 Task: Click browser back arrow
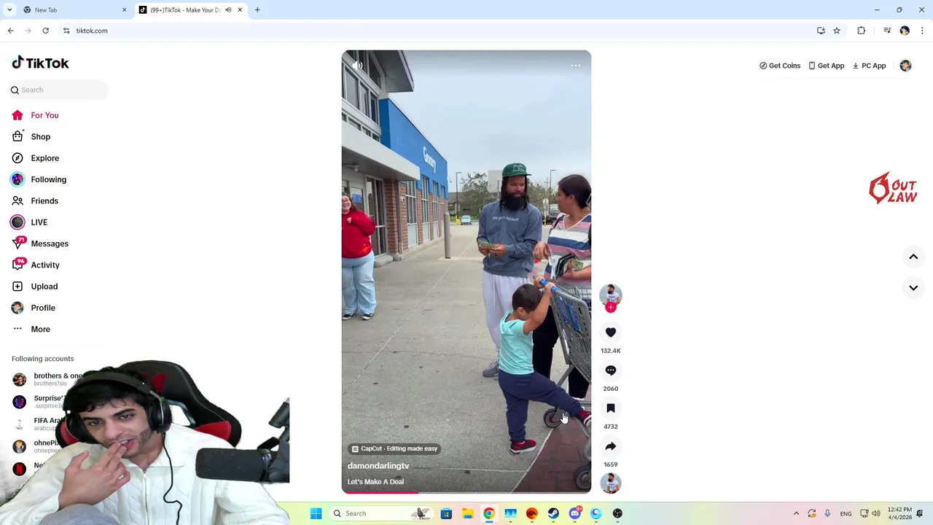(10, 31)
